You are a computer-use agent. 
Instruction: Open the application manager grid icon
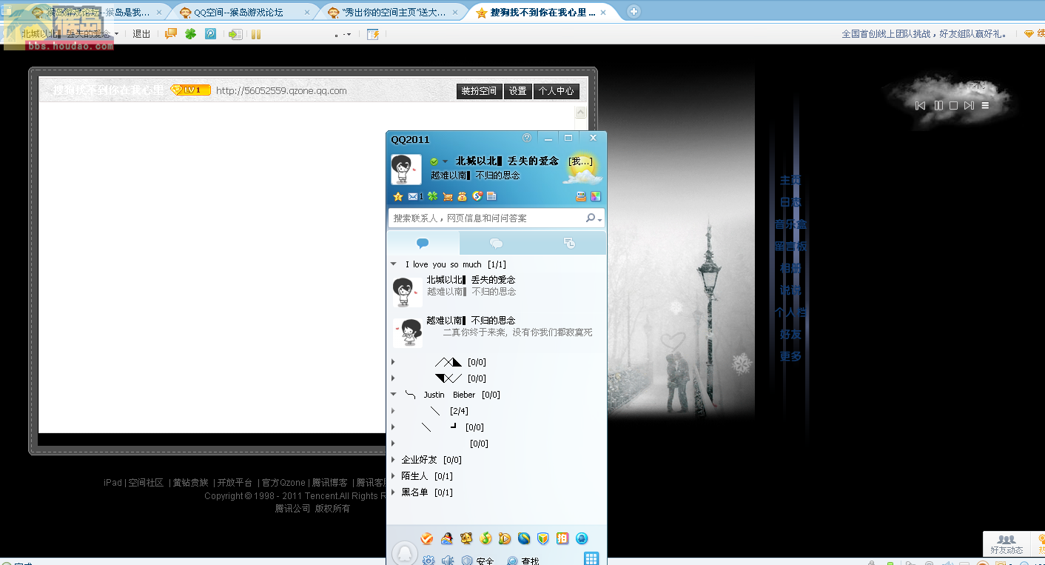pyautogui.click(x=591, y=558)
